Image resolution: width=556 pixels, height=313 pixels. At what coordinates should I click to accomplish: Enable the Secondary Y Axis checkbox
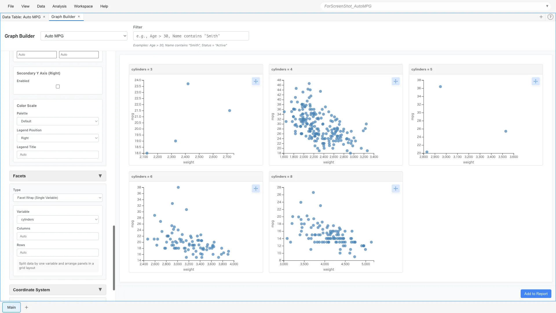58,86
